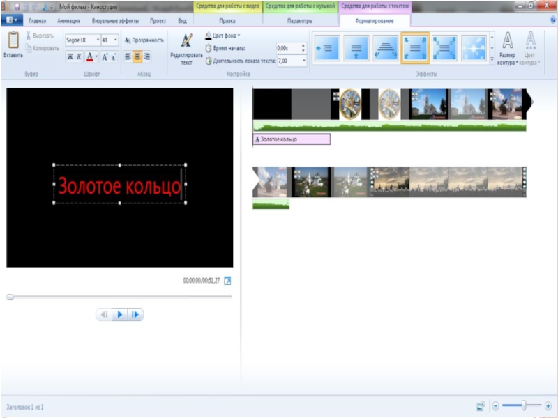Apply the cinematic perspective text effect
558x418 pixels.
point(386,48)
